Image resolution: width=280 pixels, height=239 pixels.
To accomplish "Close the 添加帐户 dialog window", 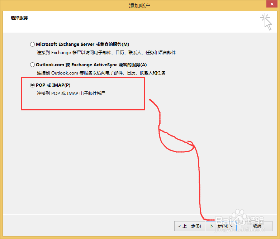I will point(272,4).
